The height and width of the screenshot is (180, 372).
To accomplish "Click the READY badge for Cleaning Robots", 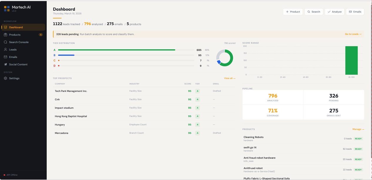I will pyautogui.click(x=358, y=139).
